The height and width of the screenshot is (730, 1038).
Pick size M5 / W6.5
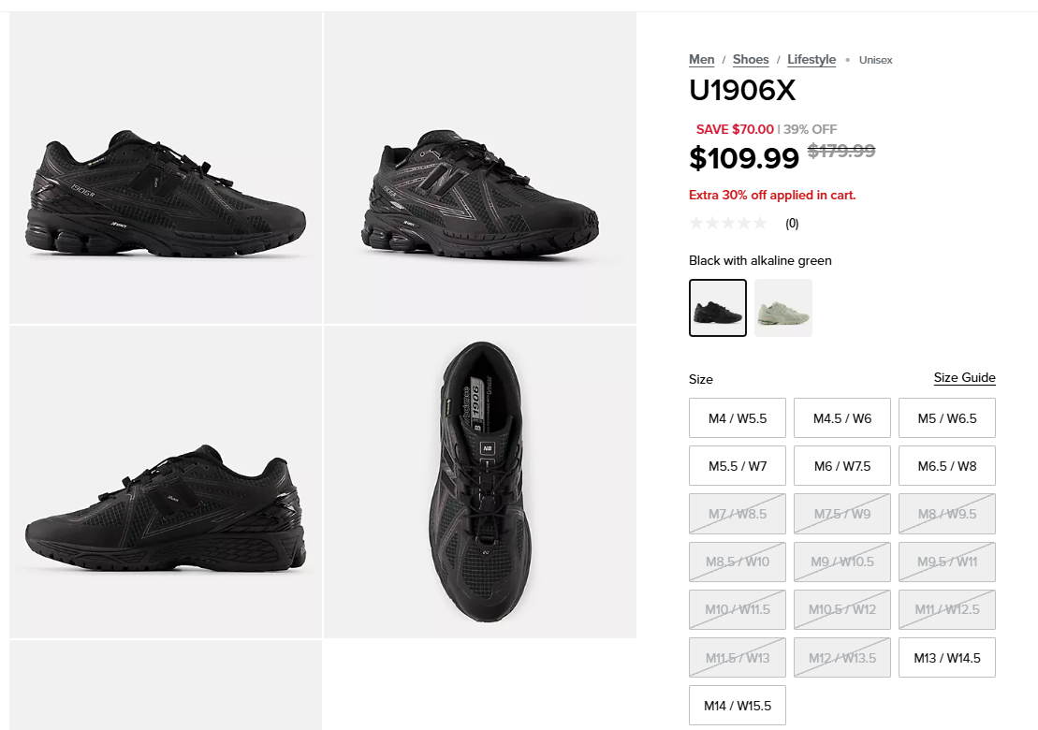coord(947,418)
